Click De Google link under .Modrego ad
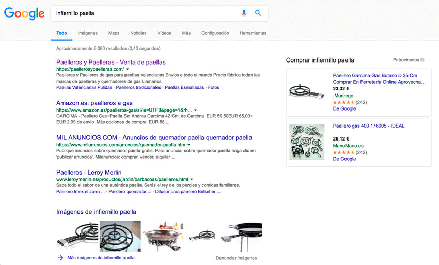This screenshot has width=439, height=265. (x=344, y=108)
